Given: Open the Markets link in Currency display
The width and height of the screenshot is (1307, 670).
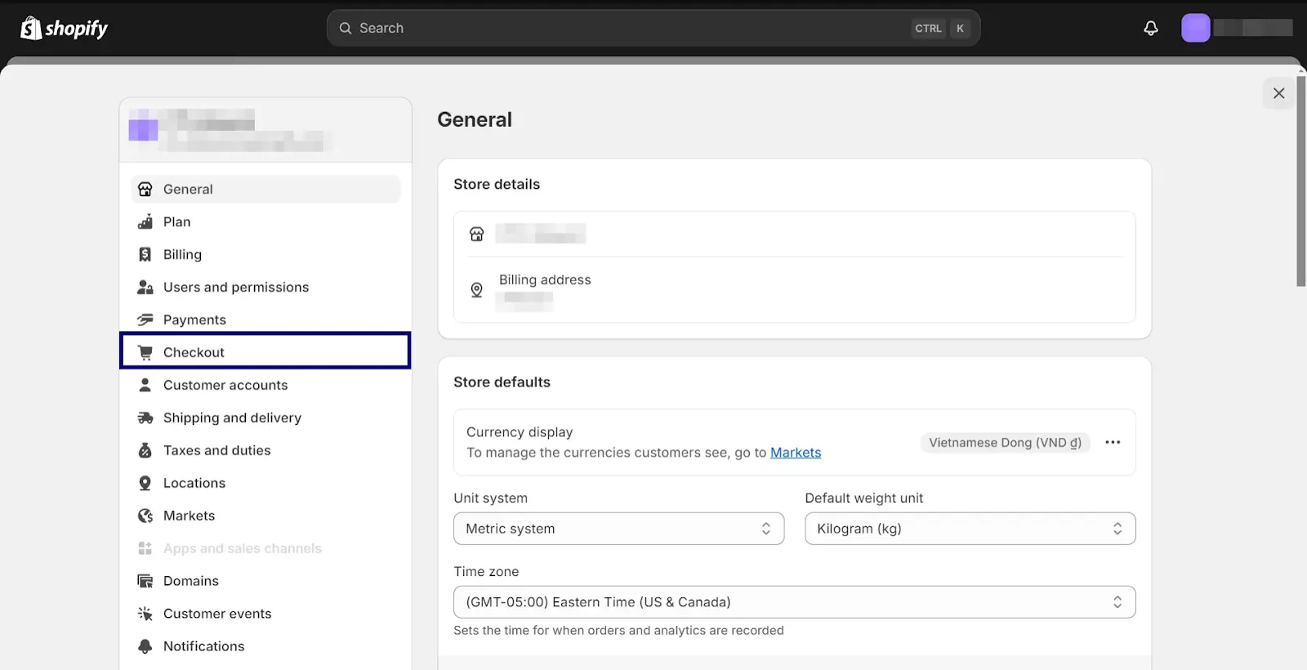Looking at the screenshot, I should 796,453.
